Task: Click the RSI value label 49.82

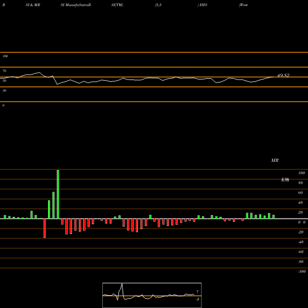Action: pos(283,75)
